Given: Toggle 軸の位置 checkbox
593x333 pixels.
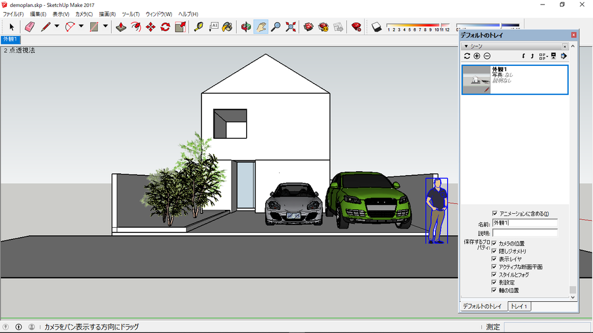Looking at the screenshot, I should pos(494,290).
